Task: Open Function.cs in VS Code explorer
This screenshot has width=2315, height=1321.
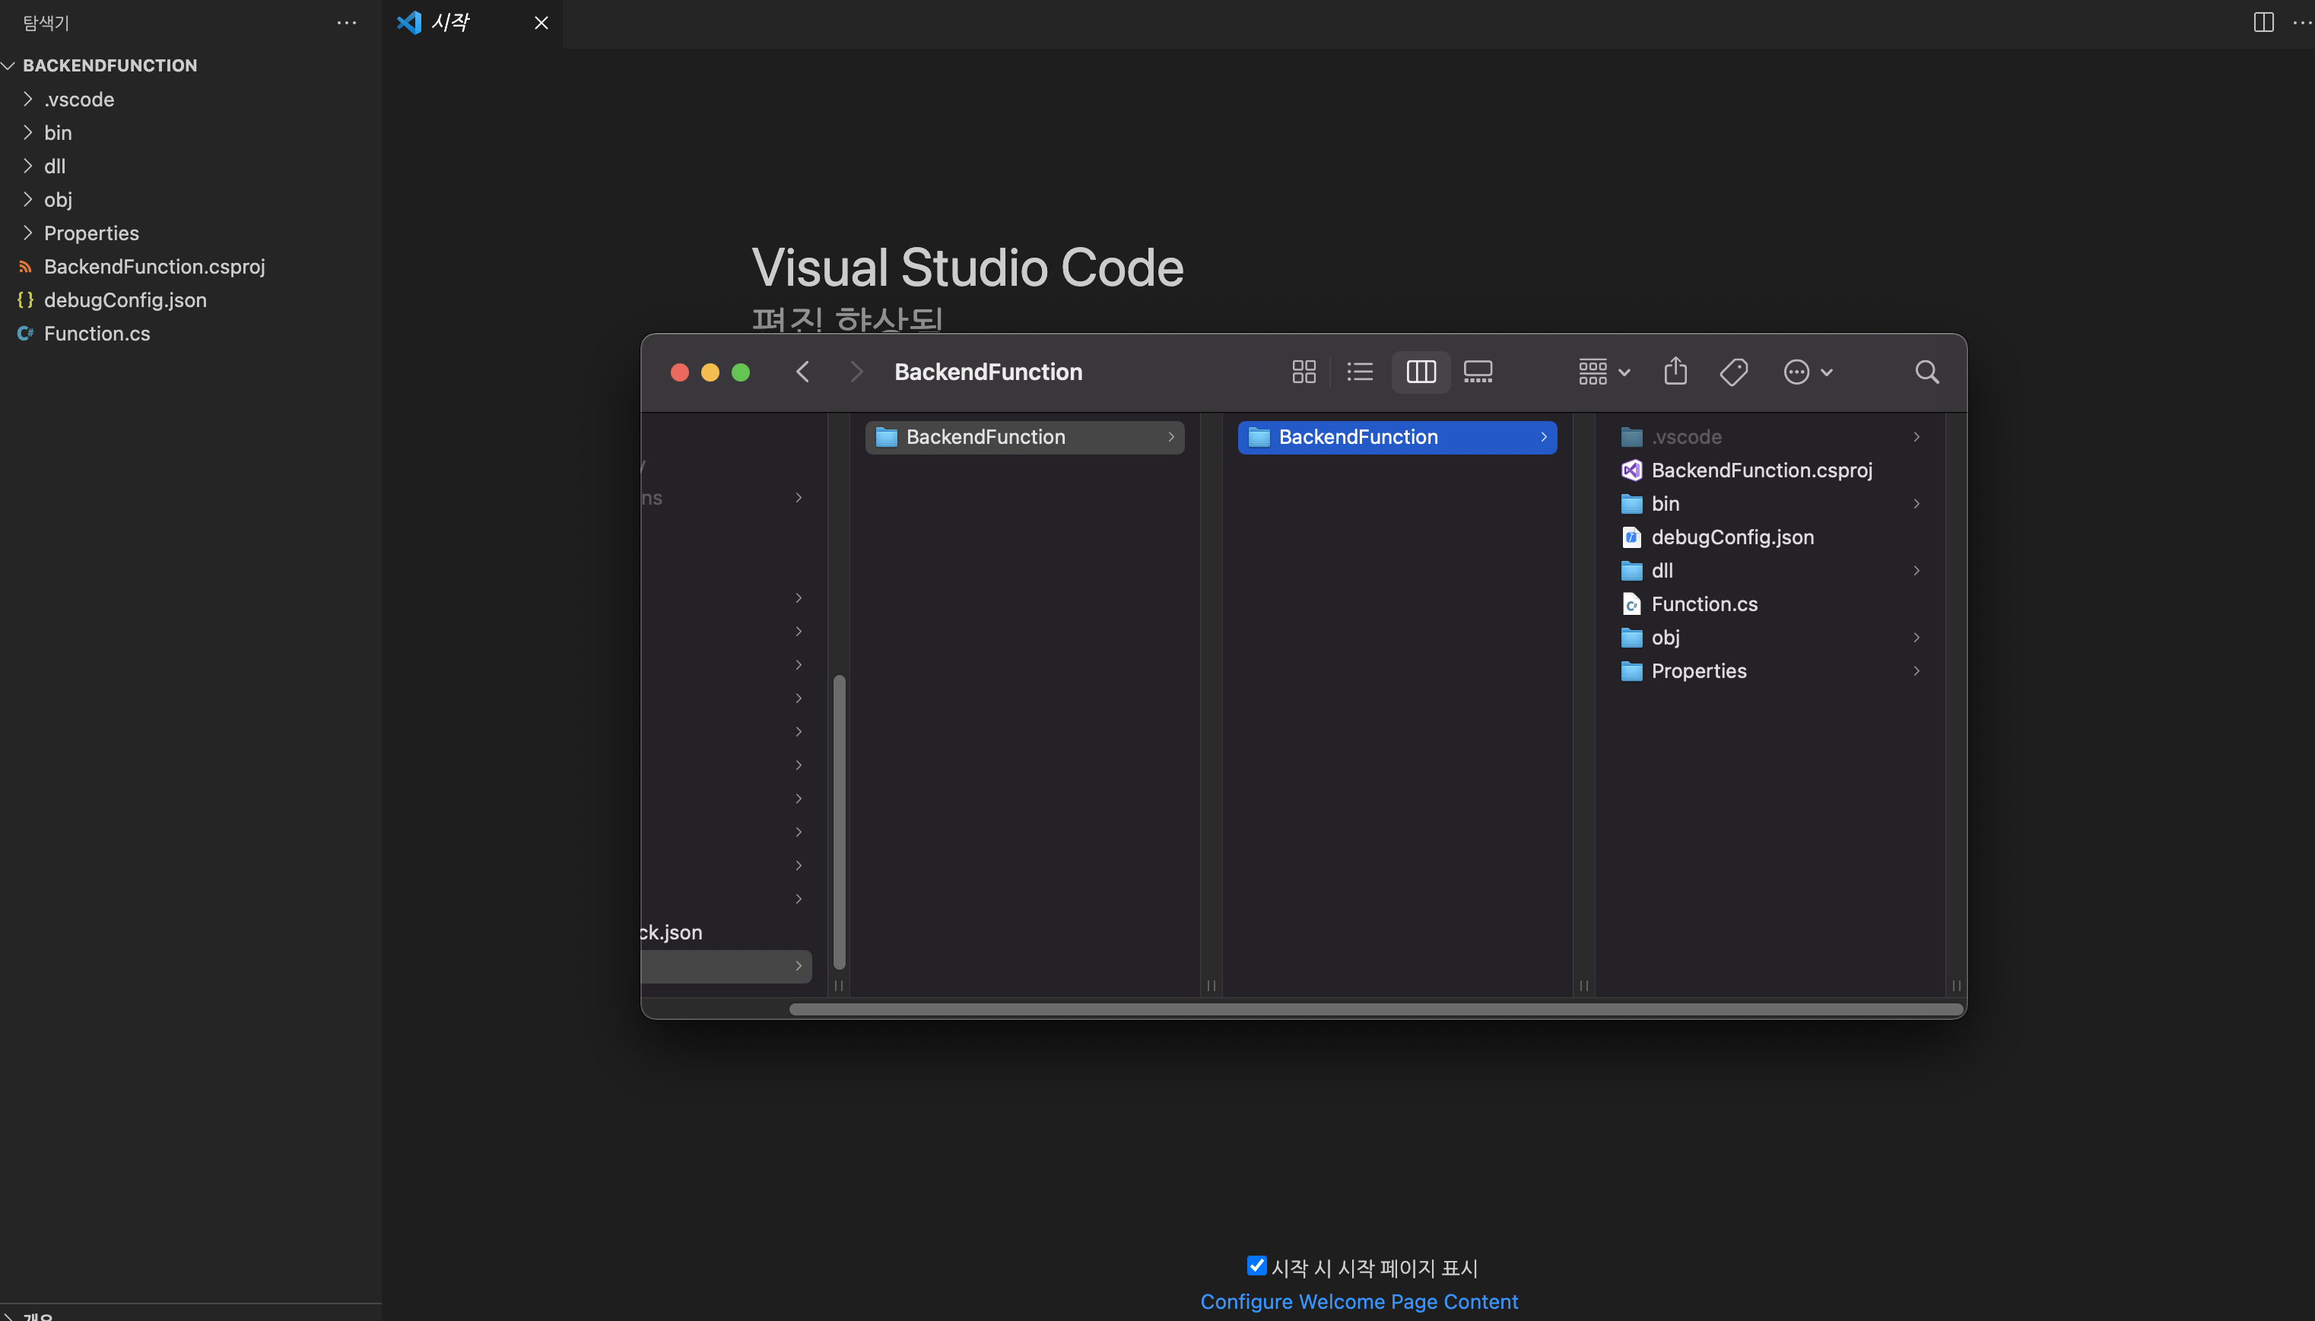Action: pos(191,334)
